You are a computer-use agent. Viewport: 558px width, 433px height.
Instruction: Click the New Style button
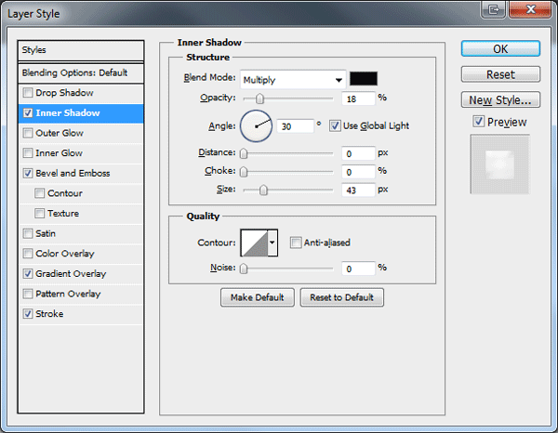pos(500,100)
